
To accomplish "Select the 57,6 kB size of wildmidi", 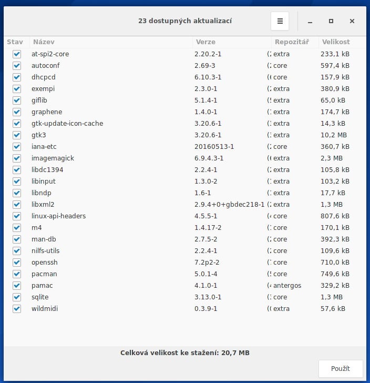I will pyautogui.click(x=333, y=309).
